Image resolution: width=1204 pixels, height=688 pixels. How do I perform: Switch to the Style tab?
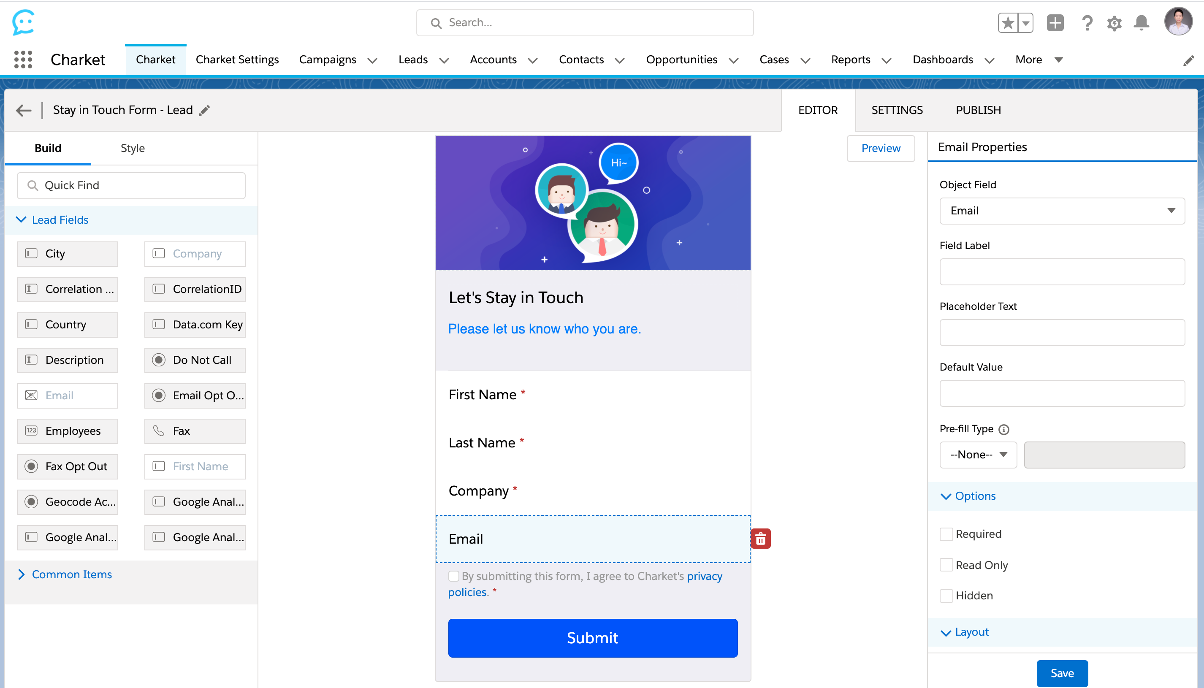[x=132, y=149]
